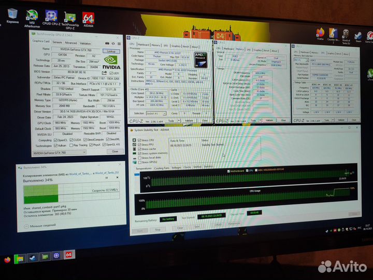Open the TechPowerUp GPU-Z desktop shortcut
Viewport: 373px width, 280px height.
tap(70, 21)
